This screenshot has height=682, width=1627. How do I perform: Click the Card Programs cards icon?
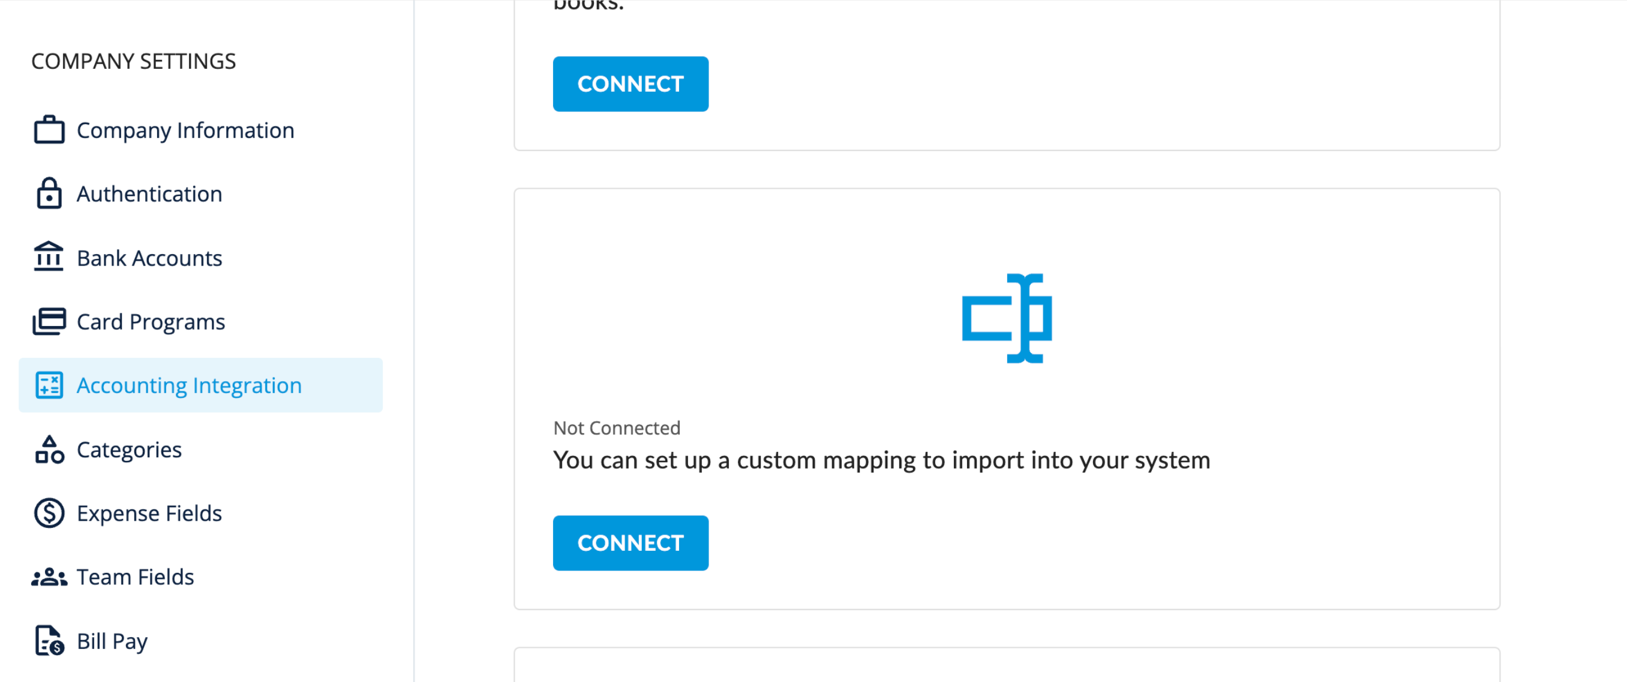(49, 322)
